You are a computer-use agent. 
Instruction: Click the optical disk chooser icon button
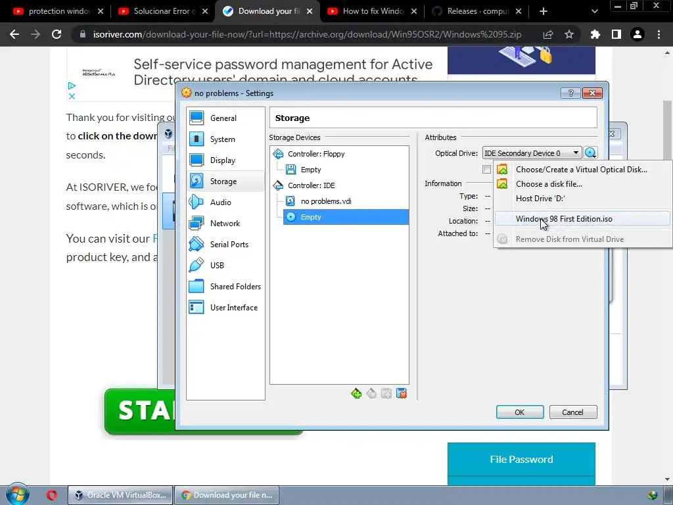click(x=591, y=153)
